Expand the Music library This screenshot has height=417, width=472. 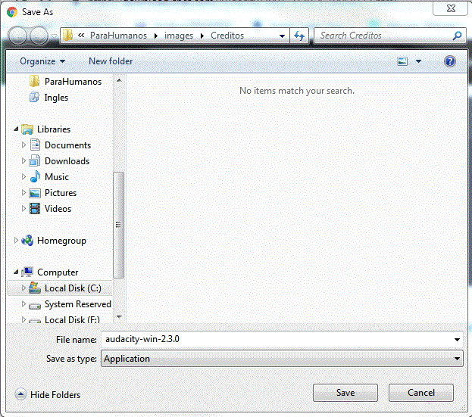pos(23,177)
